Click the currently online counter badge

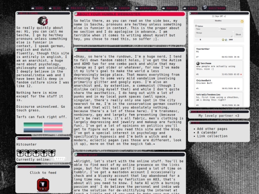59,159
